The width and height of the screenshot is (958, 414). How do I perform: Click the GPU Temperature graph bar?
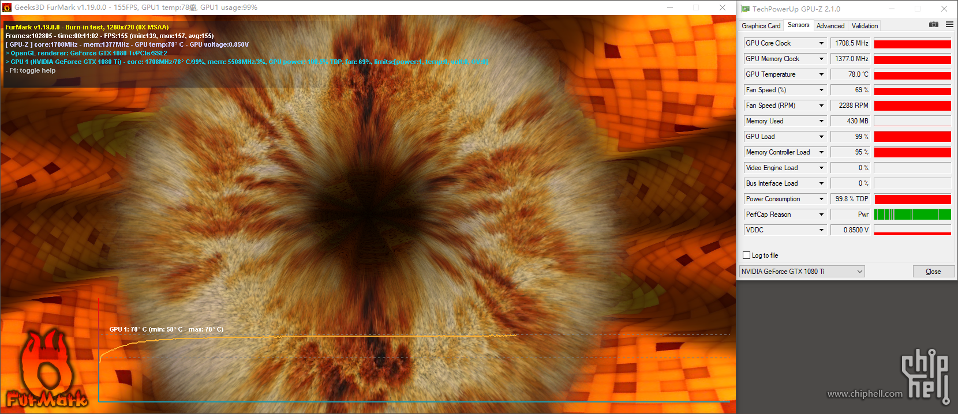(x=912, y=74)
